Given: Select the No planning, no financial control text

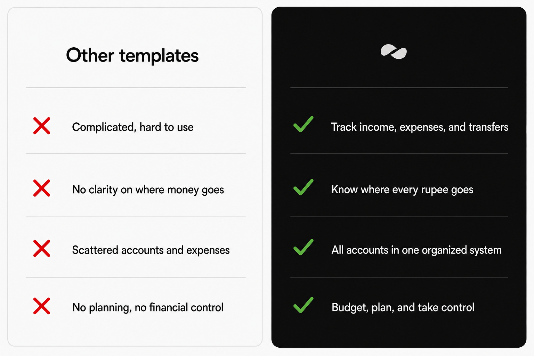Looking at the screenshot, I should point(148,308).
